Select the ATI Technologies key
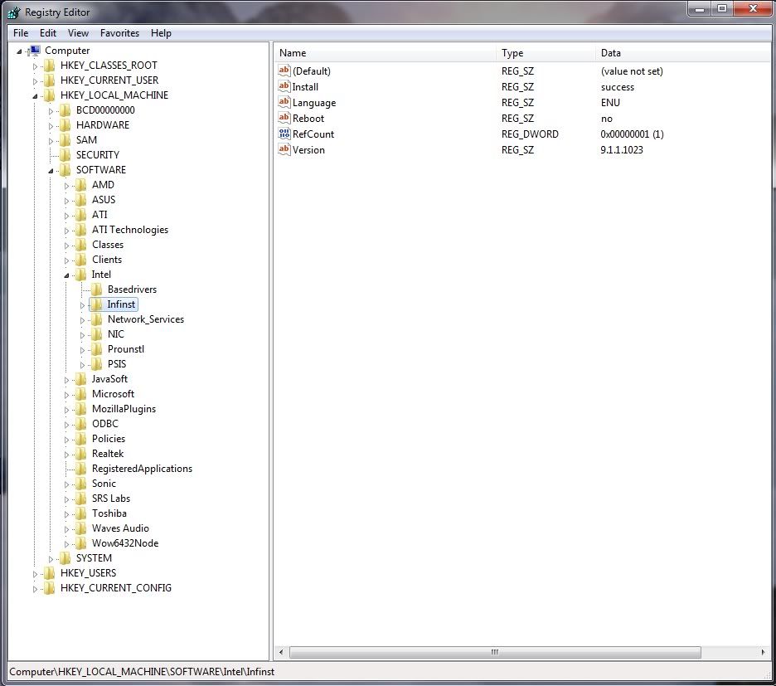The image size is (776, 686). (130, 229)
